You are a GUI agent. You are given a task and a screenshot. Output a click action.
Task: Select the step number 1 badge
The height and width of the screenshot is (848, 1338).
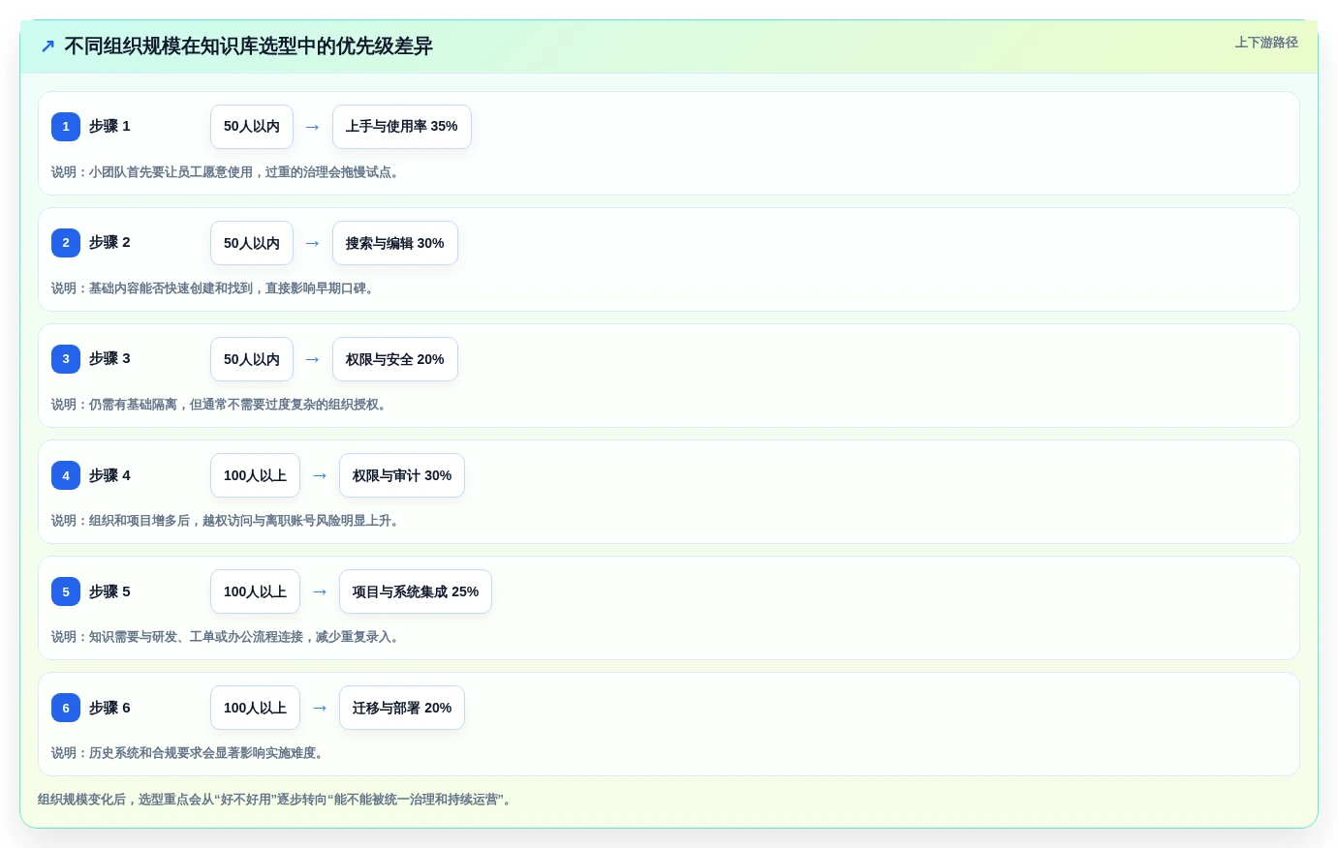(66, 127)
